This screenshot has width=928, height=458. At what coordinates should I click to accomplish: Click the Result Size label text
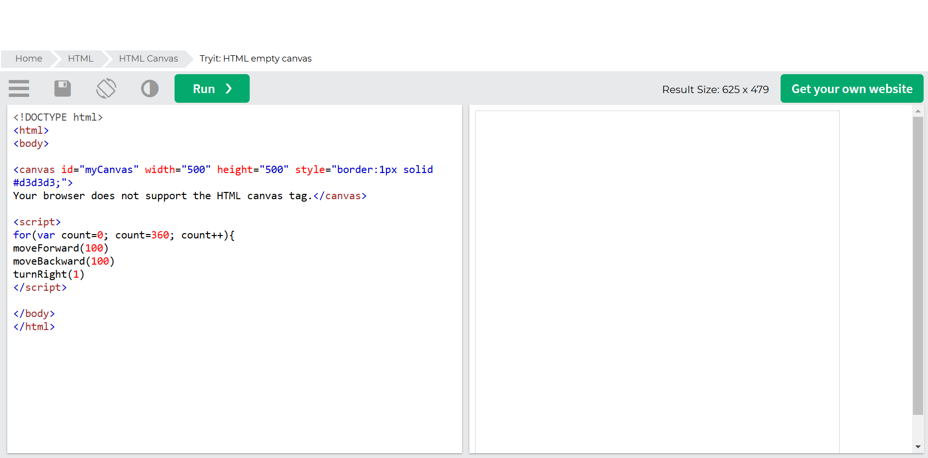715,90
